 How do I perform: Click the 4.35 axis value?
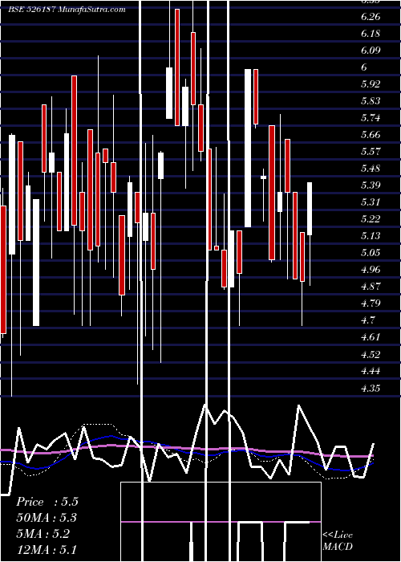[371, 388]
